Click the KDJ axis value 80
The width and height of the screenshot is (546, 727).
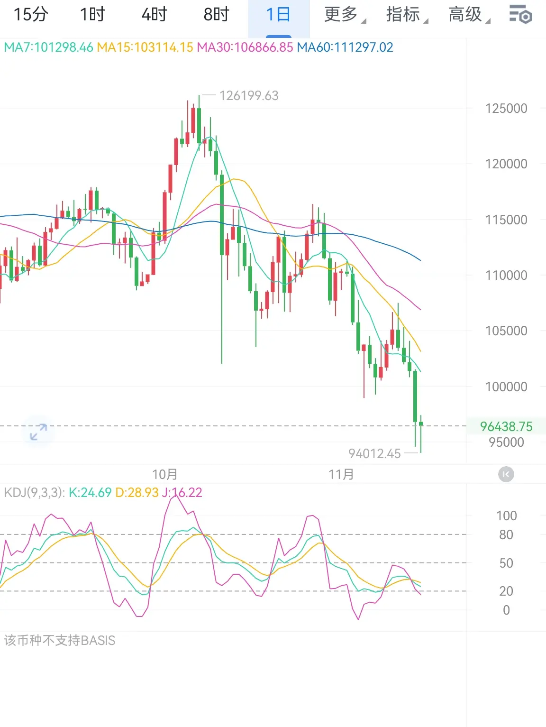506,535
